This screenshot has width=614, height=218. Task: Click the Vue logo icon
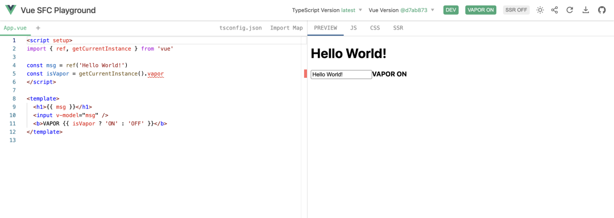pyautogui.click(x=11, y=10)
